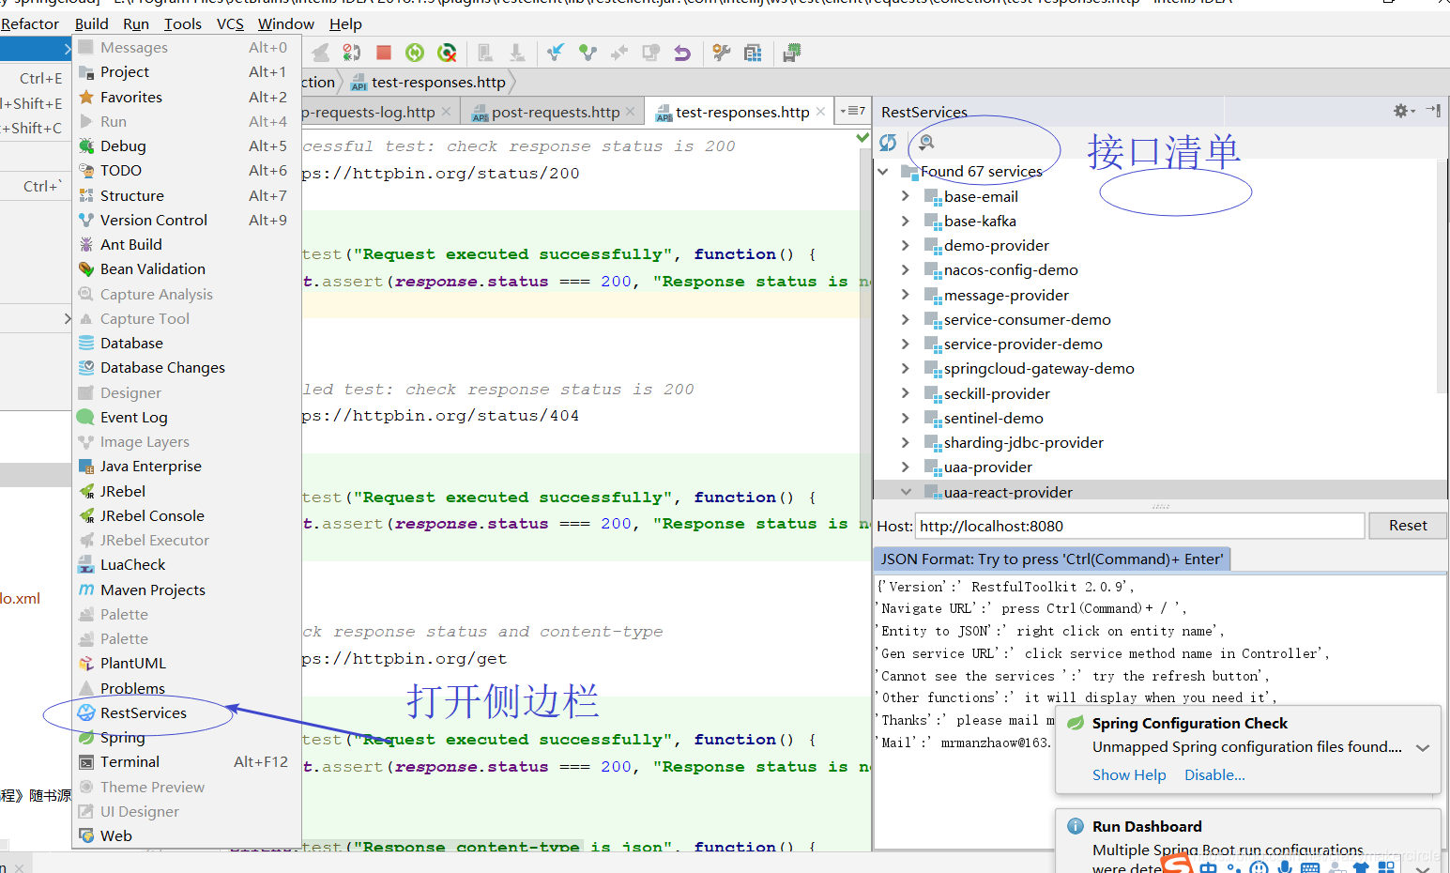Expand the nacos-config-demo node
The height and width of the screenshot is (873, 1450).
click(x=905, y=270)
